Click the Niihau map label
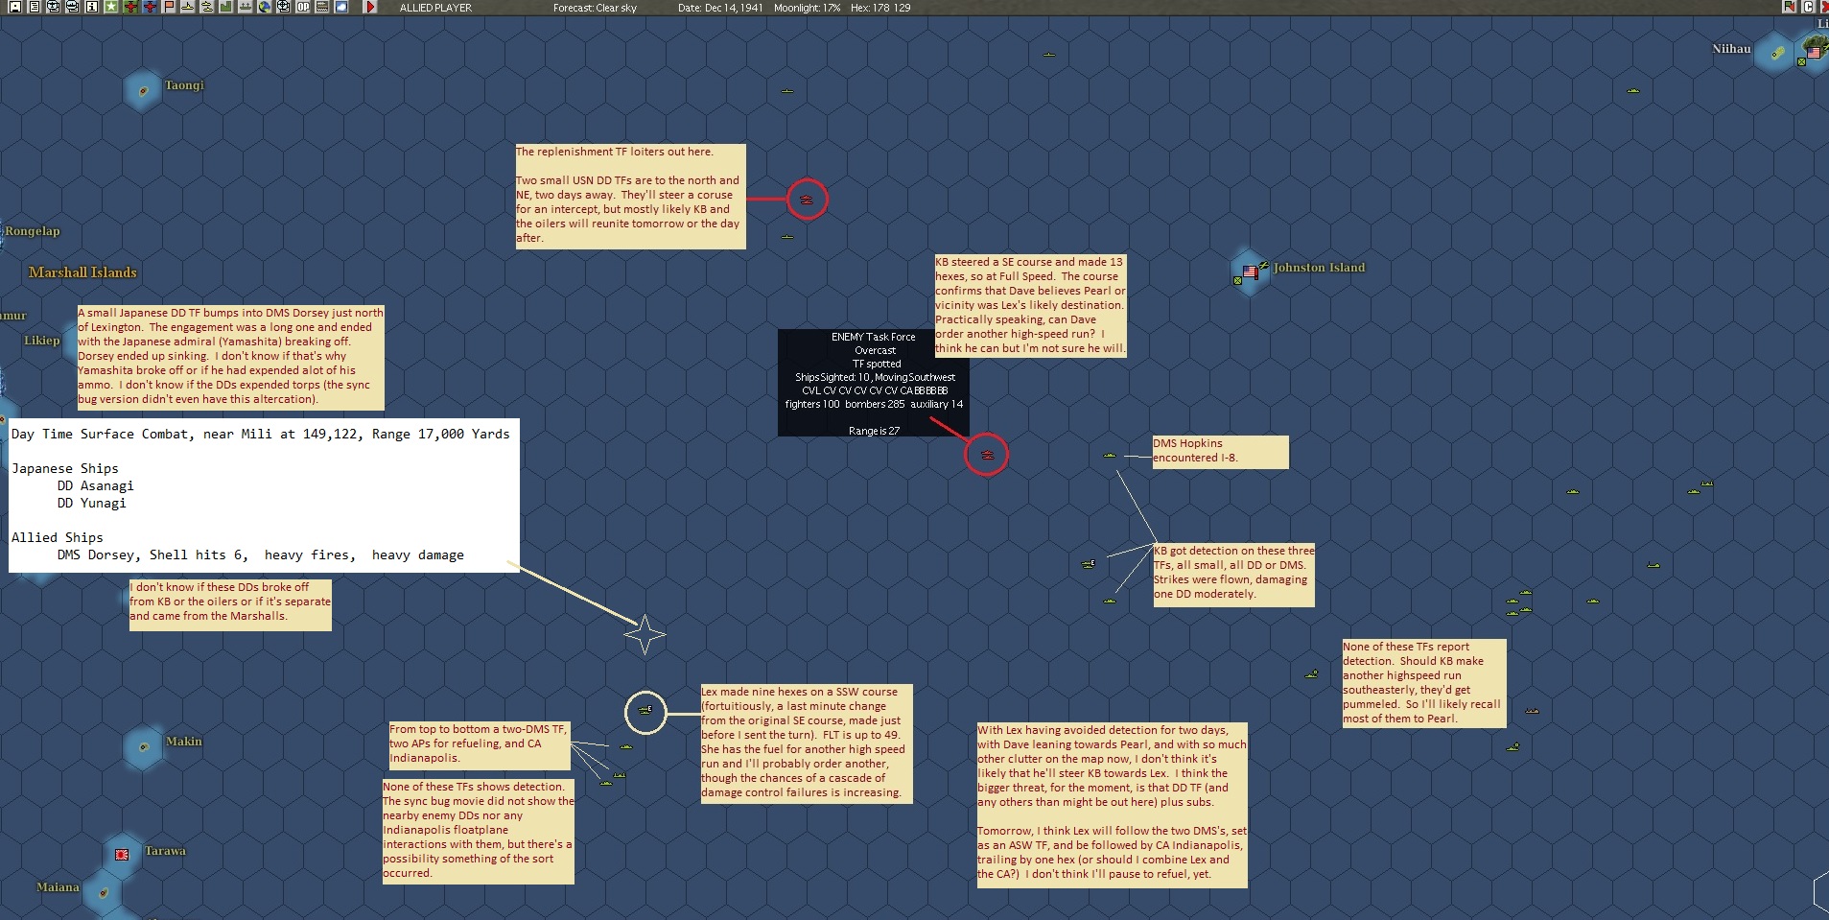Viewport: 1829px width, 920px height. [1732, 49]
